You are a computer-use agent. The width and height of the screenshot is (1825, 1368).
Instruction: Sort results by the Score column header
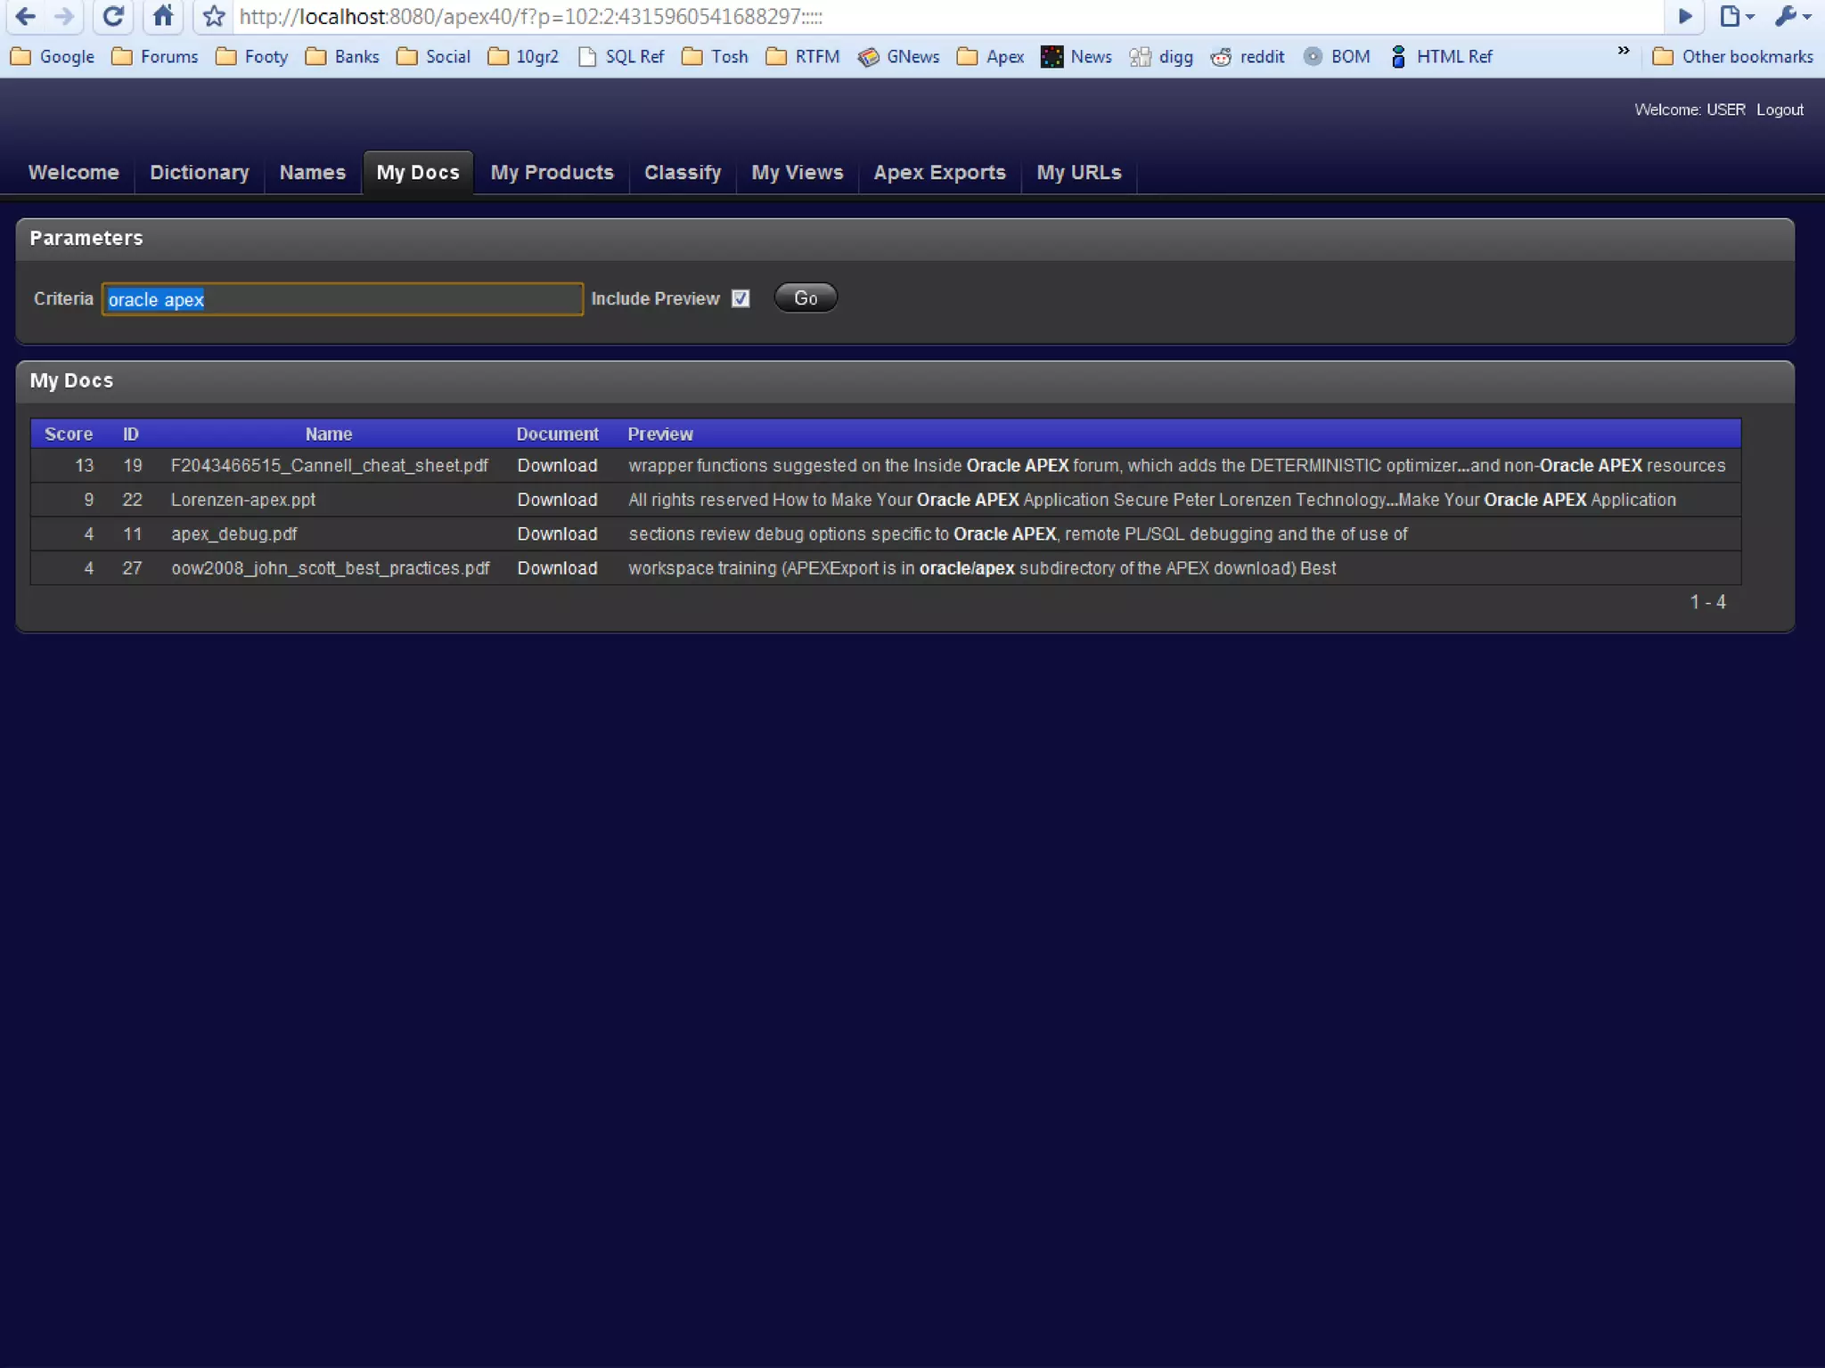(69, 434)
